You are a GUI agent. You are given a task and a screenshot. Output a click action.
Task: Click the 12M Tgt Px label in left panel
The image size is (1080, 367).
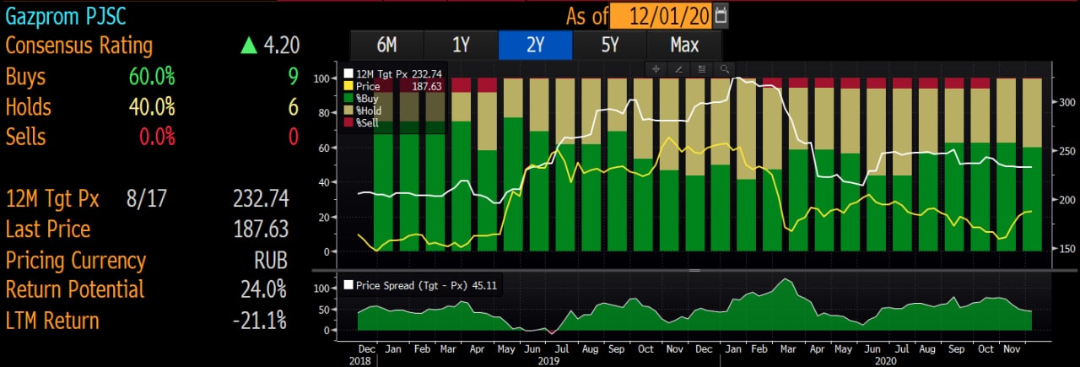[52, 199]
